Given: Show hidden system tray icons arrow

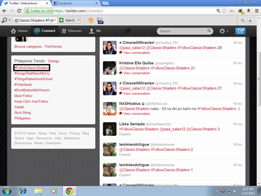Looking at the screenshot, I should 217,191.
